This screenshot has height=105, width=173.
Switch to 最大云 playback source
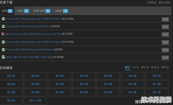click(x=145, y=67)
